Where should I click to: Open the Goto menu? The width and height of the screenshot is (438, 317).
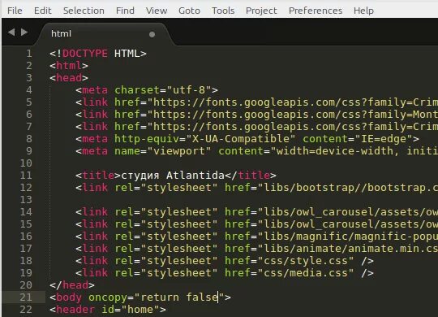(x=189, y=11)
